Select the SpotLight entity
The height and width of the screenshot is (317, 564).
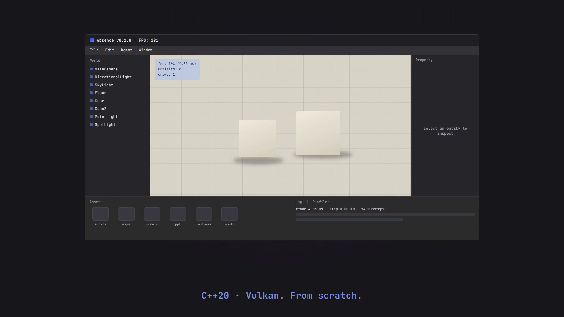click(117, 125)
